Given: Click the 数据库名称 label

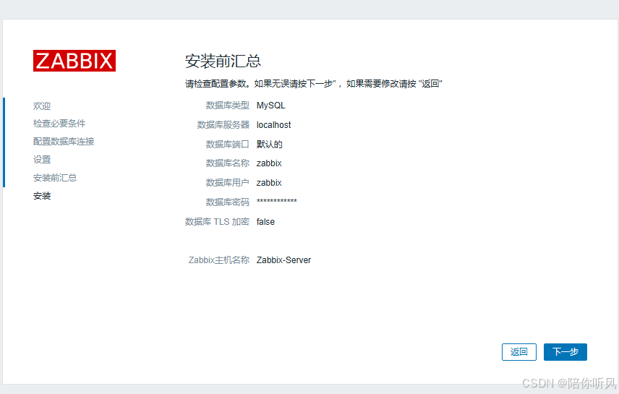Looking at the screenshot, I should 227,163.
